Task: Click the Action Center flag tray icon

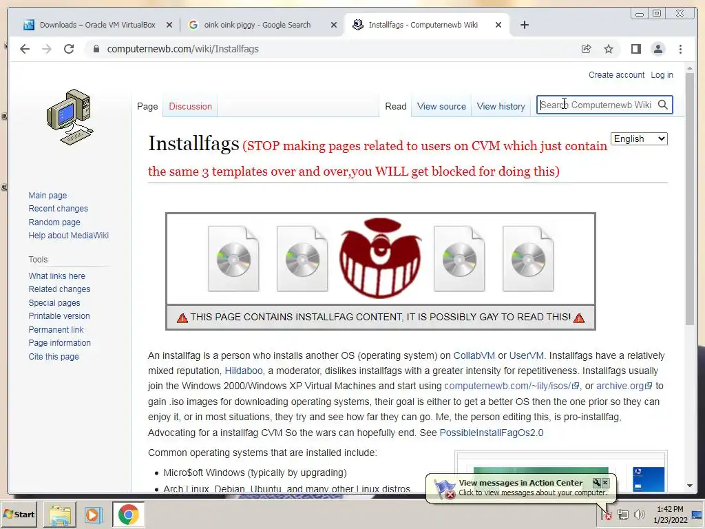Action: (x=606, y=514)
